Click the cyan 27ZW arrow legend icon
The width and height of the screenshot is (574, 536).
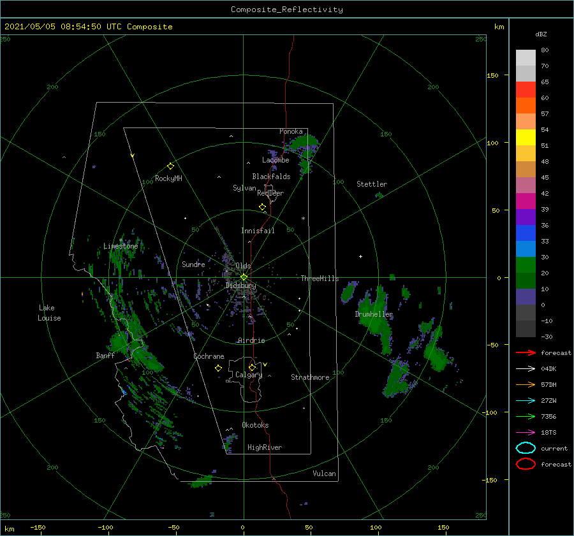click(x=526, y=401)
